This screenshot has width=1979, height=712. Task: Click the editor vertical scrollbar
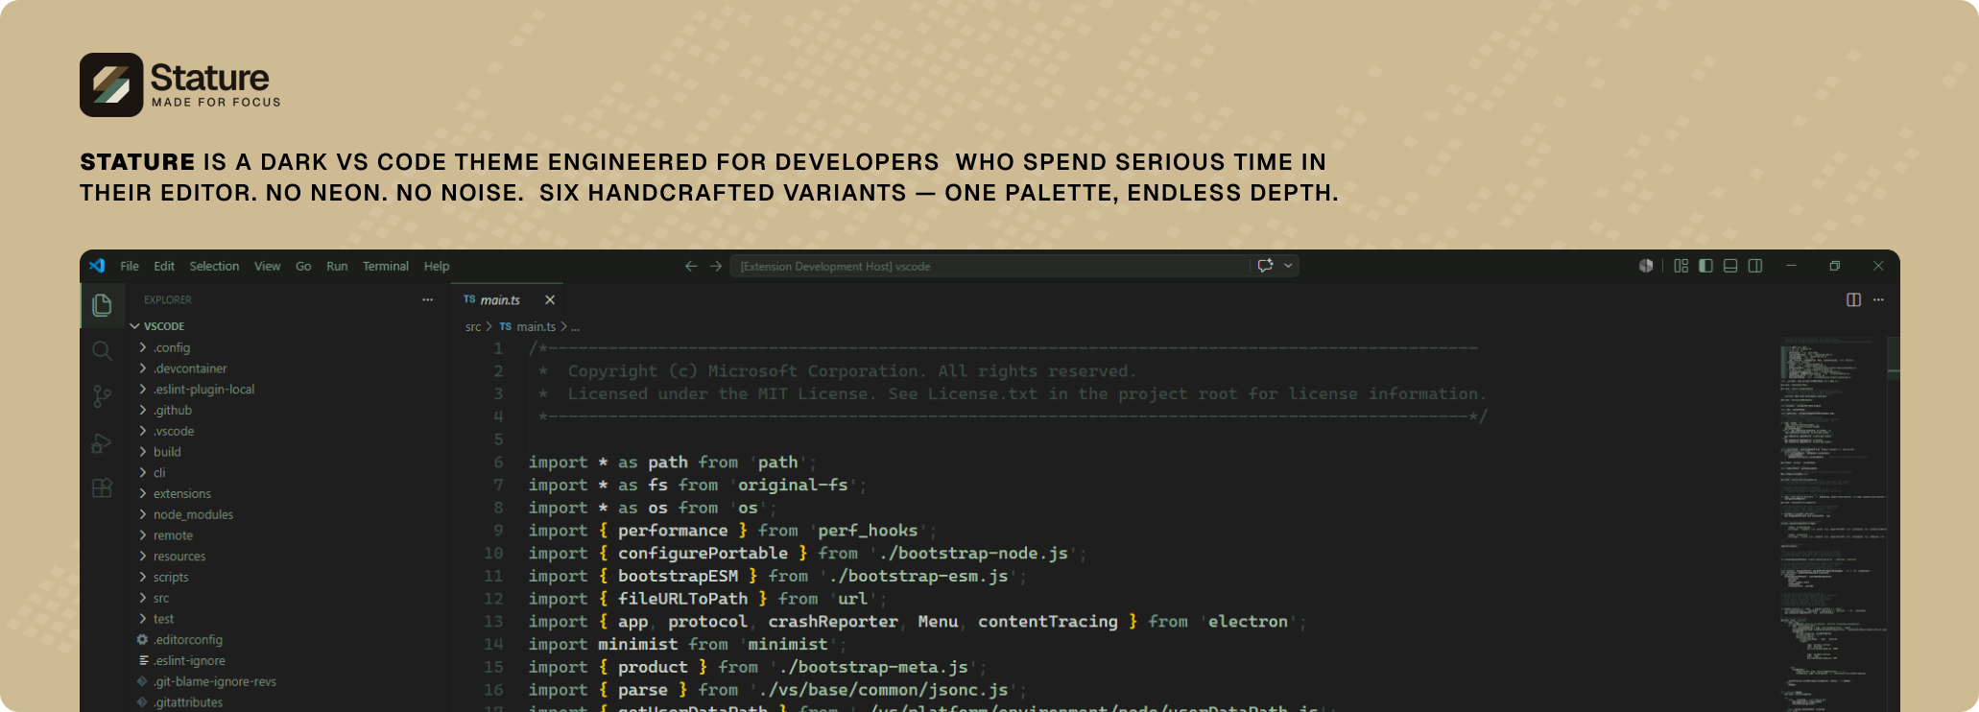click(x=1894, y=523)
